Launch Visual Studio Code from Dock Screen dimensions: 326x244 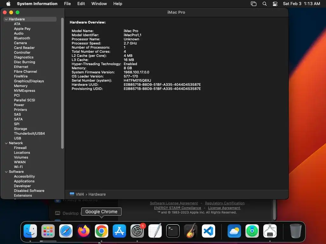tap(209, 231)
